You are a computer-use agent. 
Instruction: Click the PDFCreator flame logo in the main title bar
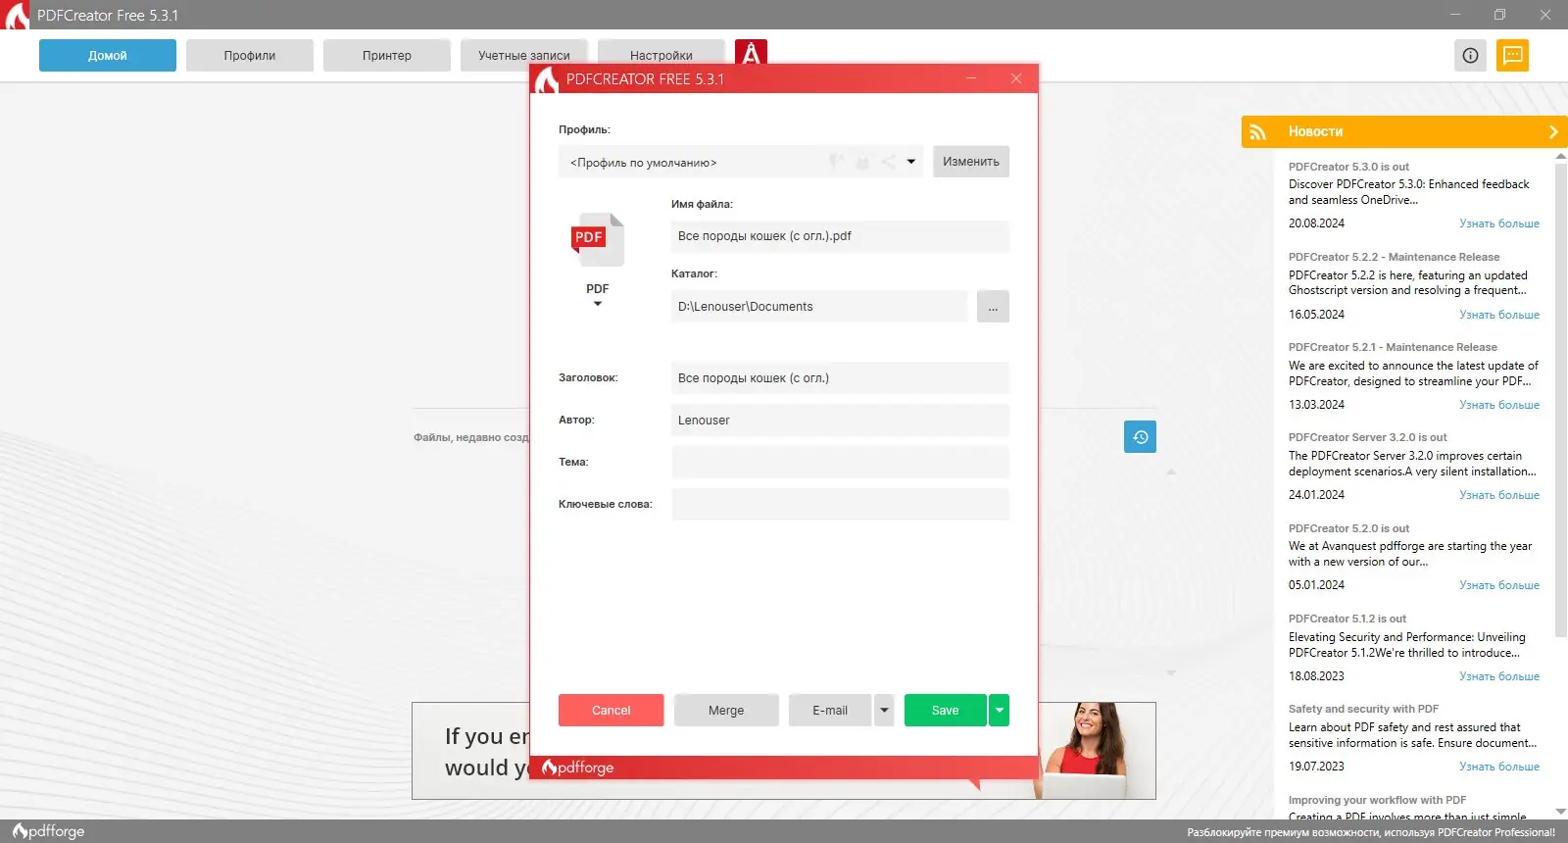point(17,15)
